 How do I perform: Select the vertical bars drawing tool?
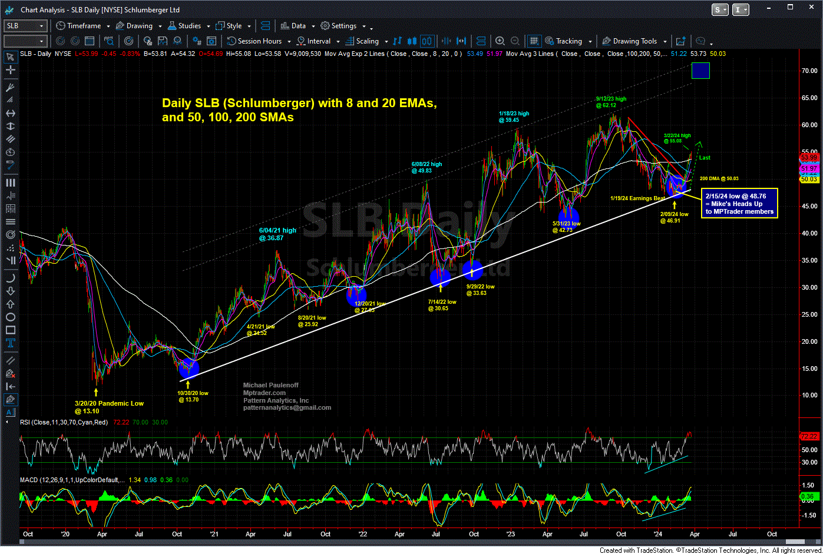click(x=11, y=183)
